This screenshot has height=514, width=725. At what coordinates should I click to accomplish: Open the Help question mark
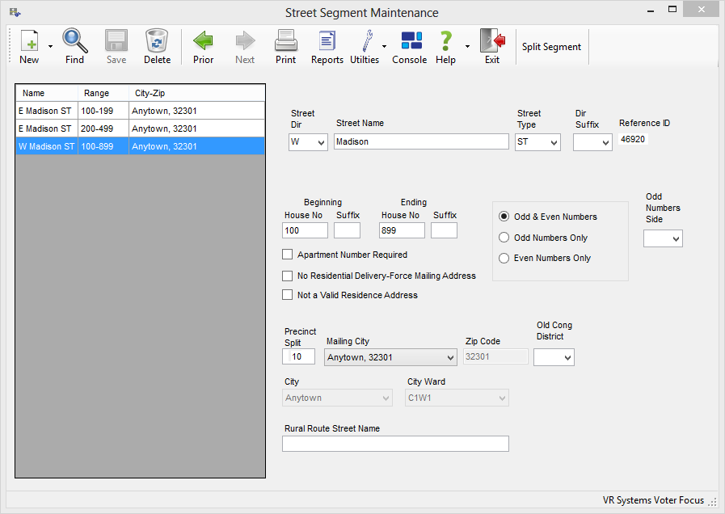coord(445,46)
